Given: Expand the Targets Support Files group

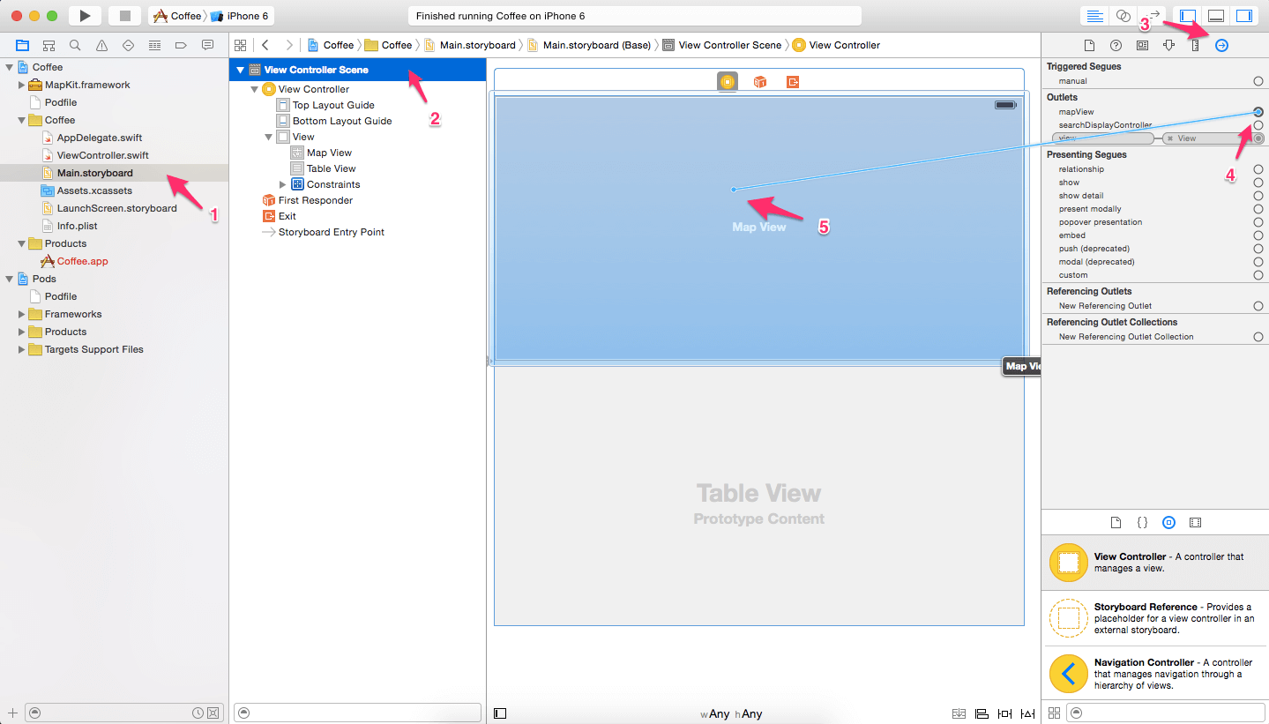Looking at the screenshot, I should (22, 349).
